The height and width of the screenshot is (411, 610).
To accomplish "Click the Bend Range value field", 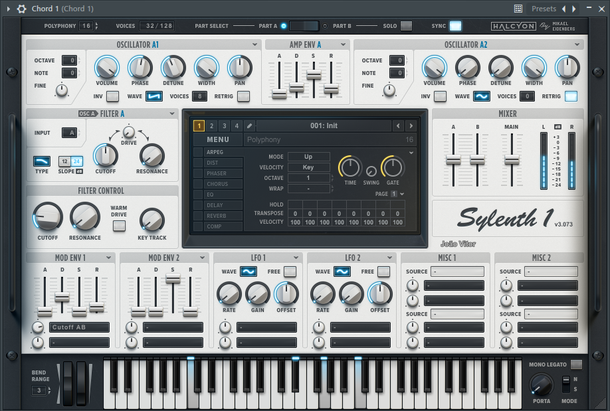I will point(39,390).
